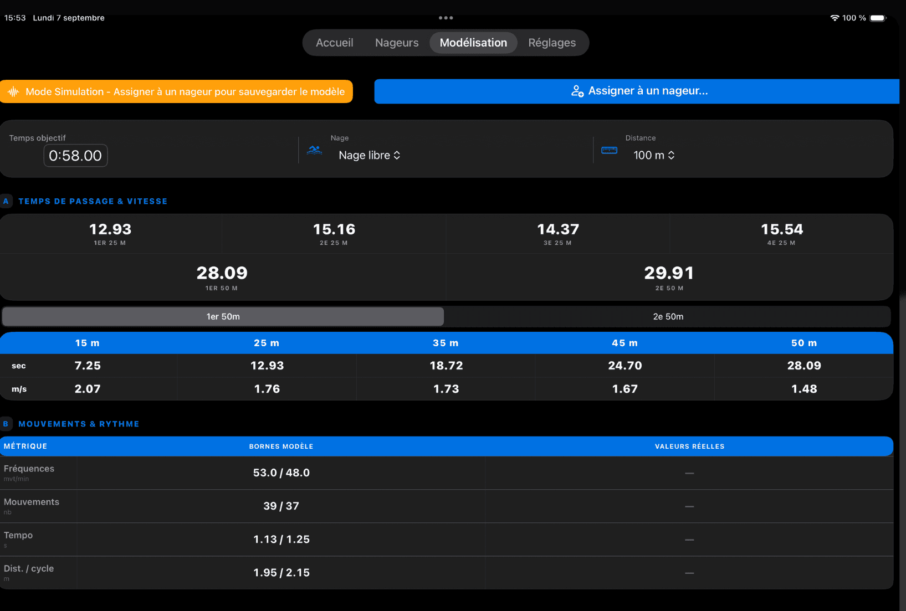906x611 pixels.
Task: Edit the Temps objectif field 0:58.00
Action: pyautogui.click(x=75, y=156)
